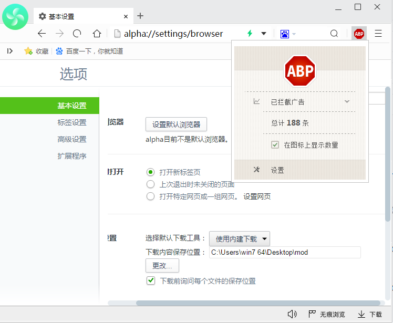The width and height of the screenshot is (393, 323).
Task: Click the large ABP logo in popup
Action: pos(300,71)
